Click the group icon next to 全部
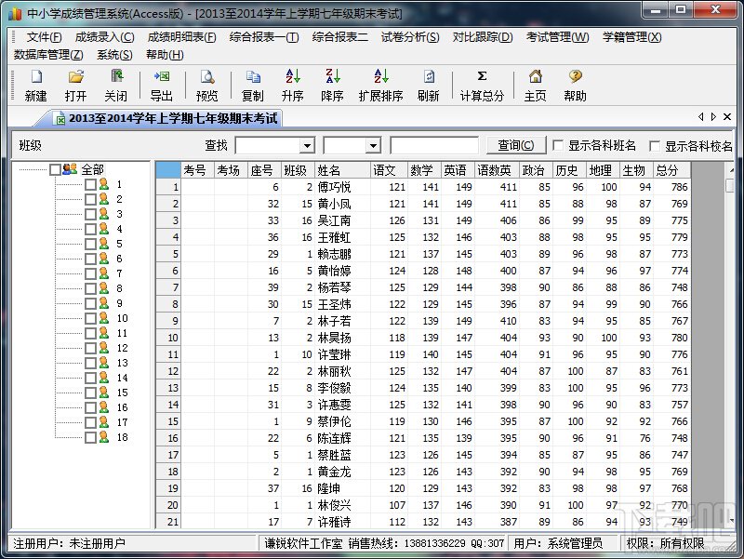744x559 pixels. [70, 169]
